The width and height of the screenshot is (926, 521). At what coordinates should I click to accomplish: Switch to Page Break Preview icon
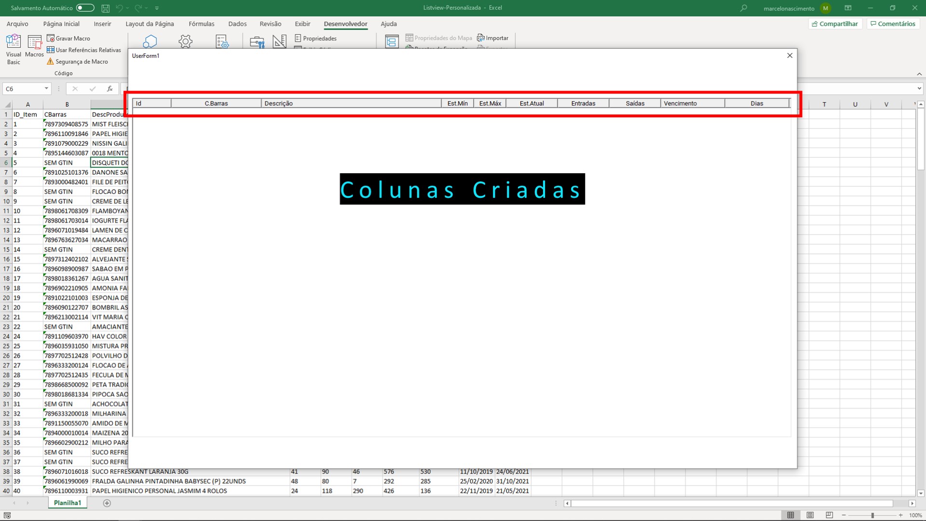(829, 515)
